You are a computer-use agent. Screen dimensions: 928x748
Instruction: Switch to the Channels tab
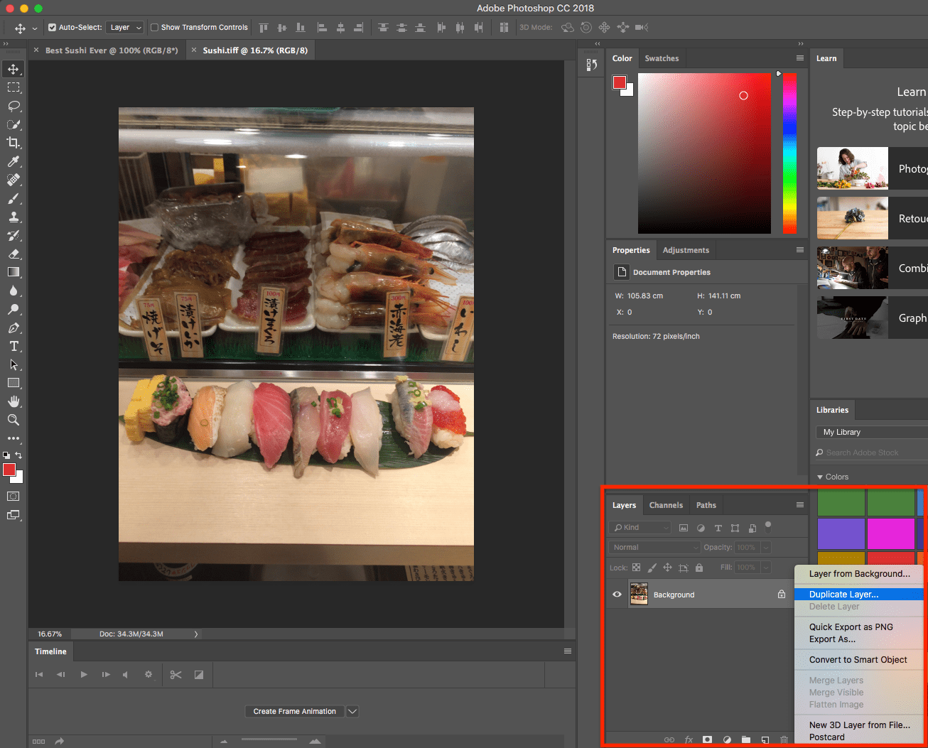(666, 504)
